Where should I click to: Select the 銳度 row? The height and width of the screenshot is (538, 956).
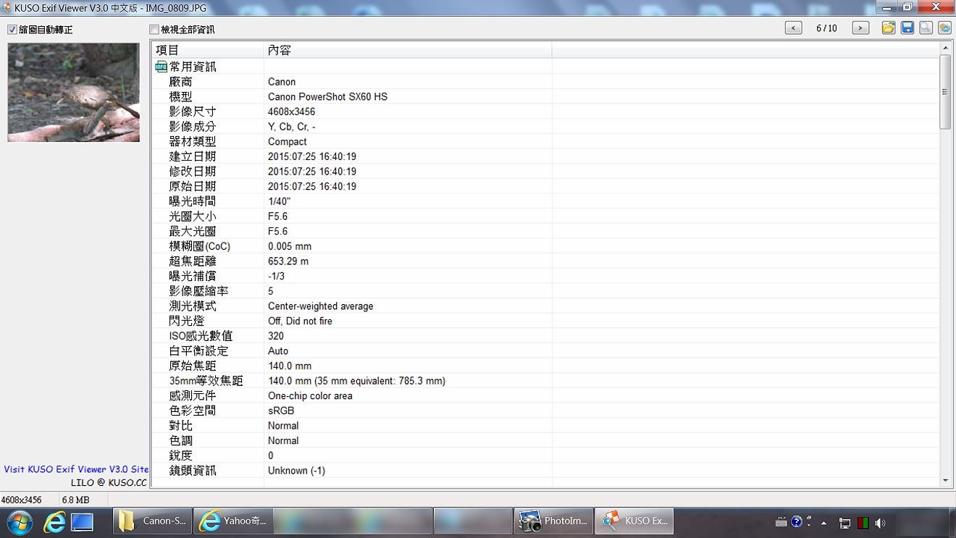[545, 455]
